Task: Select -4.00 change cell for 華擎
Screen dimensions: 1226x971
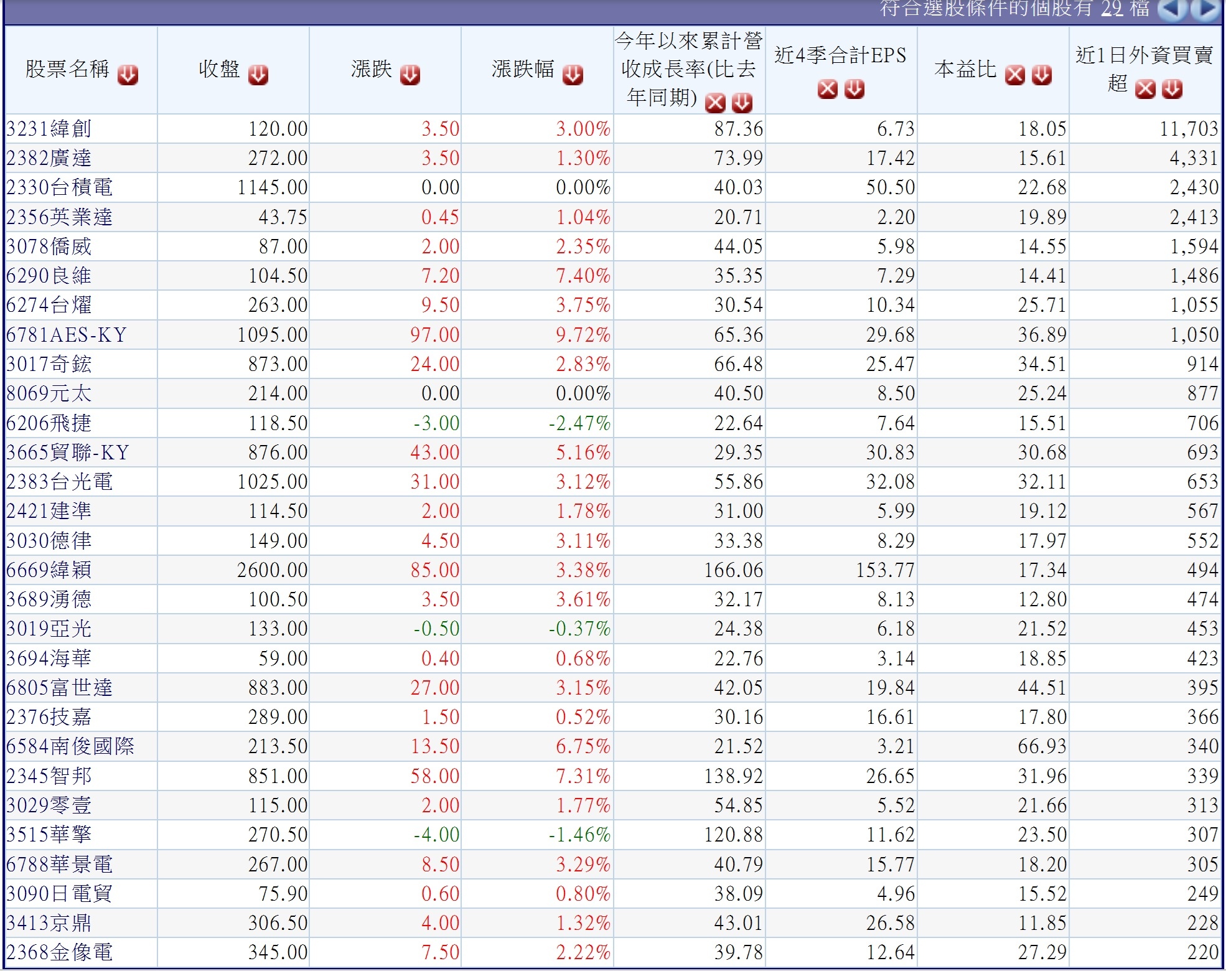Action: (385, 835)
